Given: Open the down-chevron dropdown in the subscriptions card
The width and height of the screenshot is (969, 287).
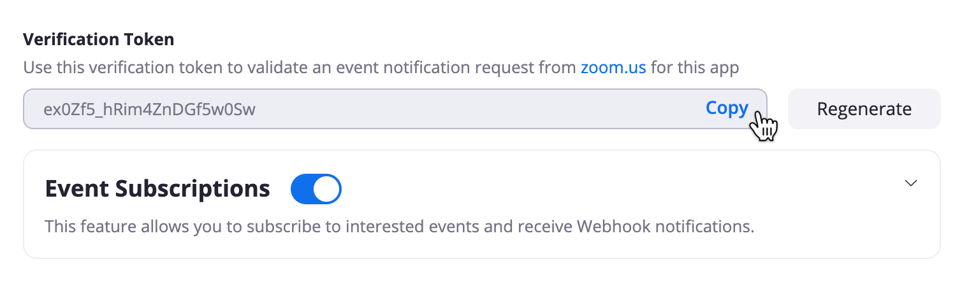Looking at the screenshot, I should [911, 183].
